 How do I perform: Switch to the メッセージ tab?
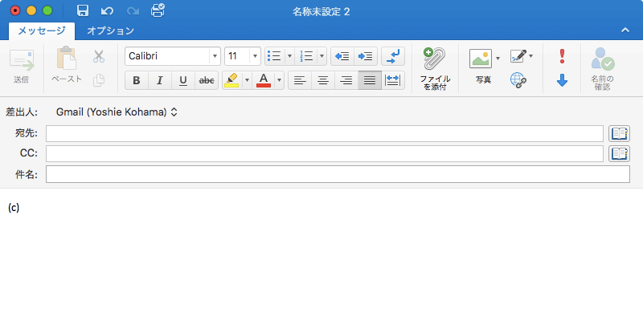[42, 30]
